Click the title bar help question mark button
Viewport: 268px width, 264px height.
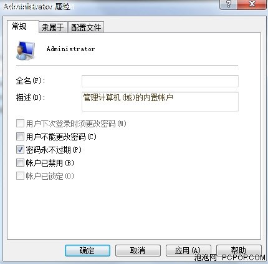click(x=228, y=4)
